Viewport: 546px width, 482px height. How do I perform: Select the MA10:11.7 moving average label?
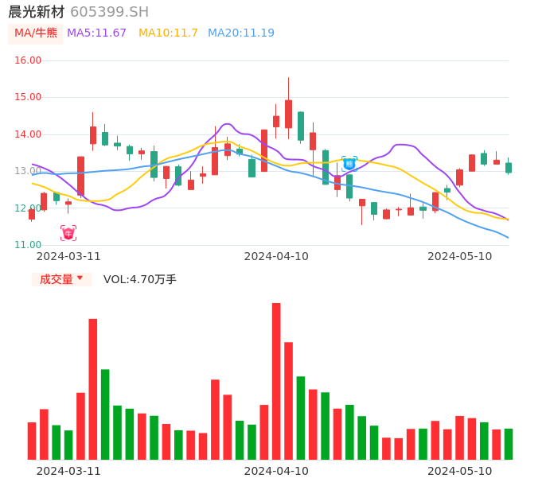(x=168, y=33)
